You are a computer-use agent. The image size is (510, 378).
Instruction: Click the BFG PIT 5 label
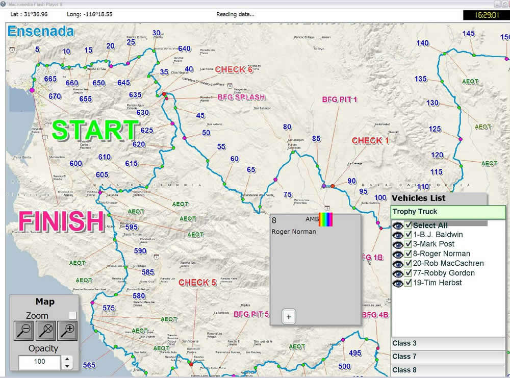click(251, 314)
